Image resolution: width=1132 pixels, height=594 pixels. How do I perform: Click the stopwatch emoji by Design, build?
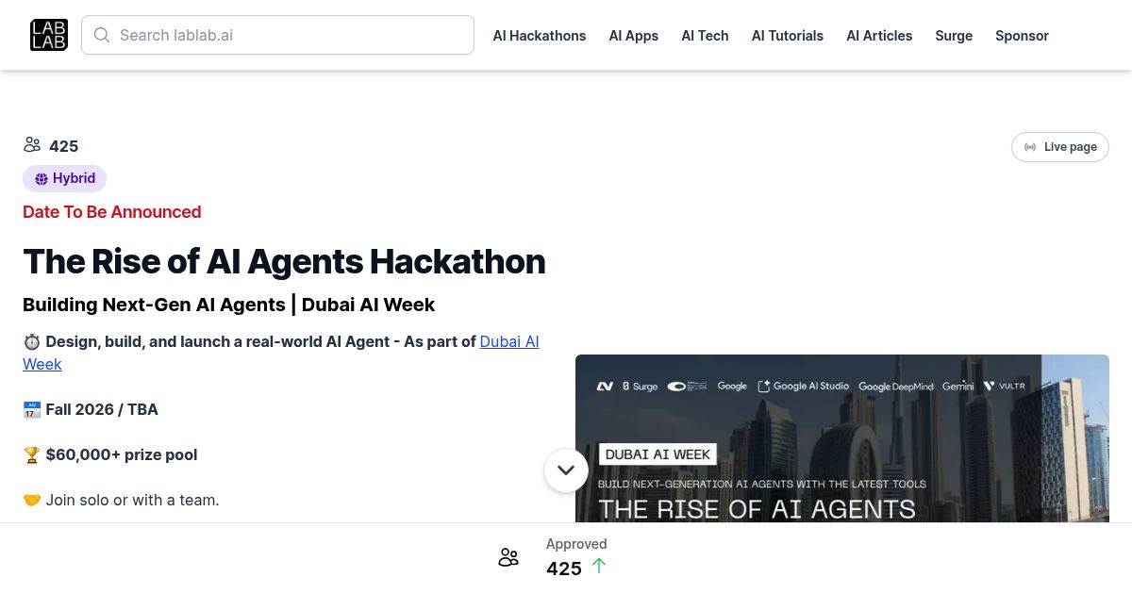point(32,341)
